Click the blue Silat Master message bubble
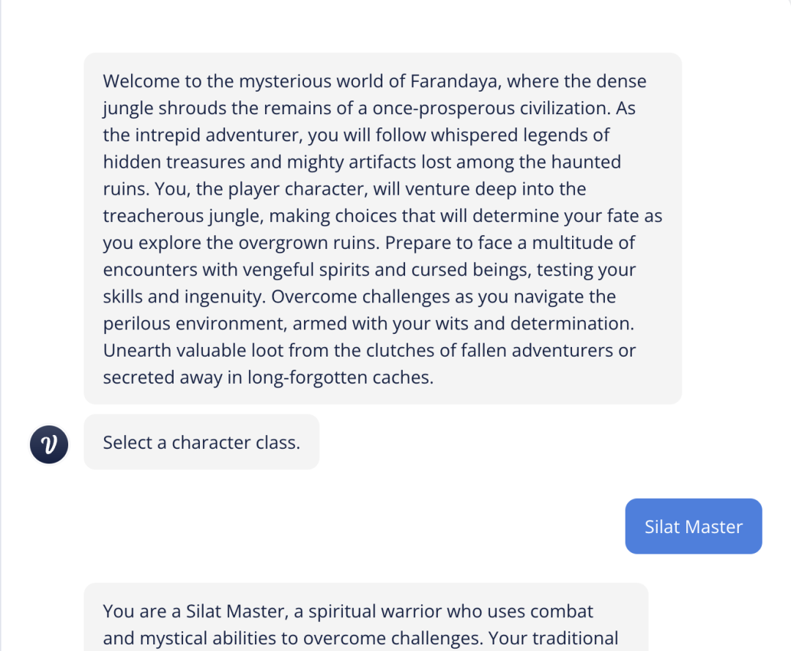Viewport: 791px width, 651px height. pyautogui.click(x=693, y=527)
